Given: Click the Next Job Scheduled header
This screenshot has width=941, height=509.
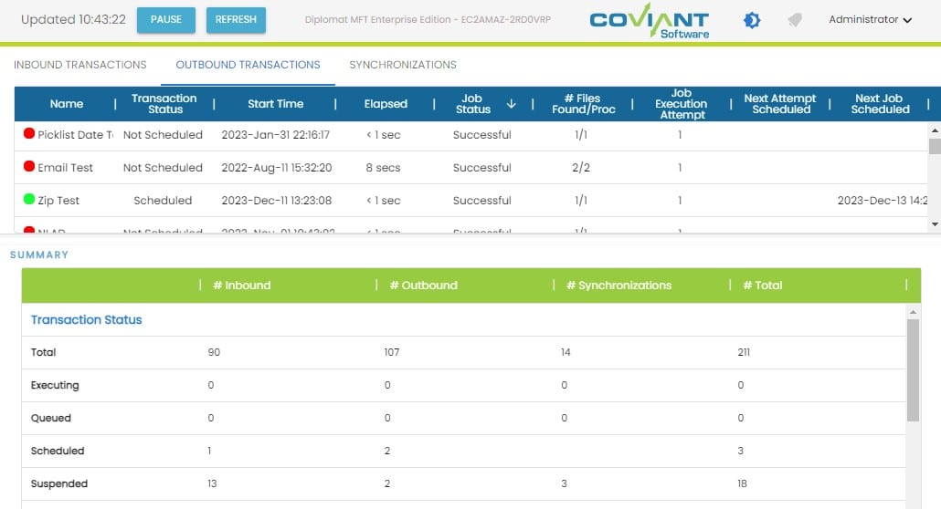Looking at the screenshot, I should pyautogui.click(x=880, y=104).
